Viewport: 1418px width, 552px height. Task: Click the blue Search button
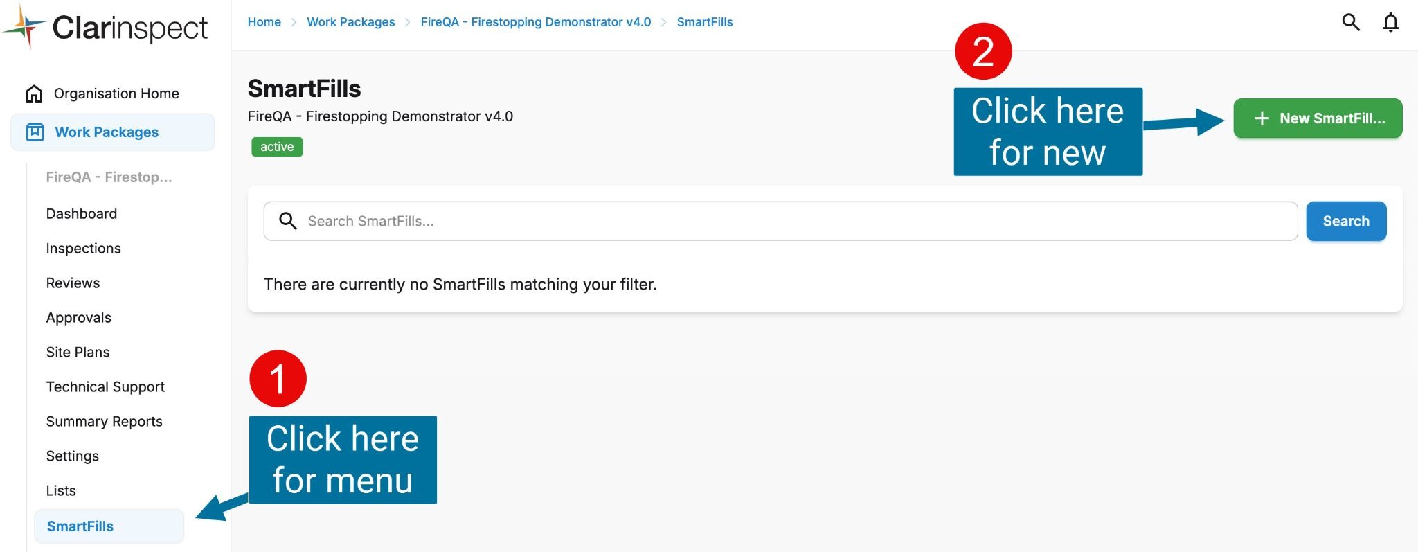[1346, 221]
